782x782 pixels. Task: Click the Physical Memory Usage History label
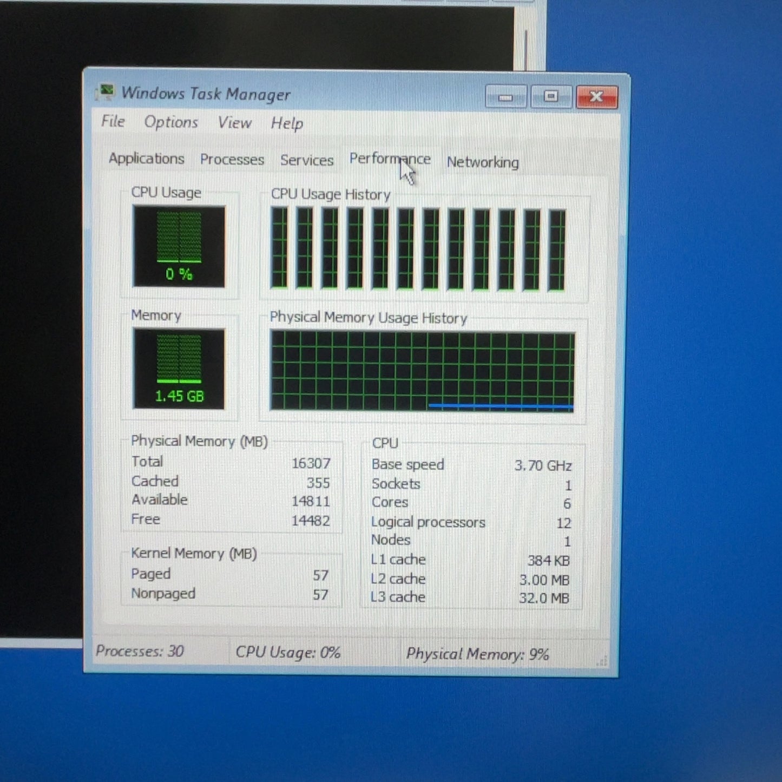click(368, 318)
